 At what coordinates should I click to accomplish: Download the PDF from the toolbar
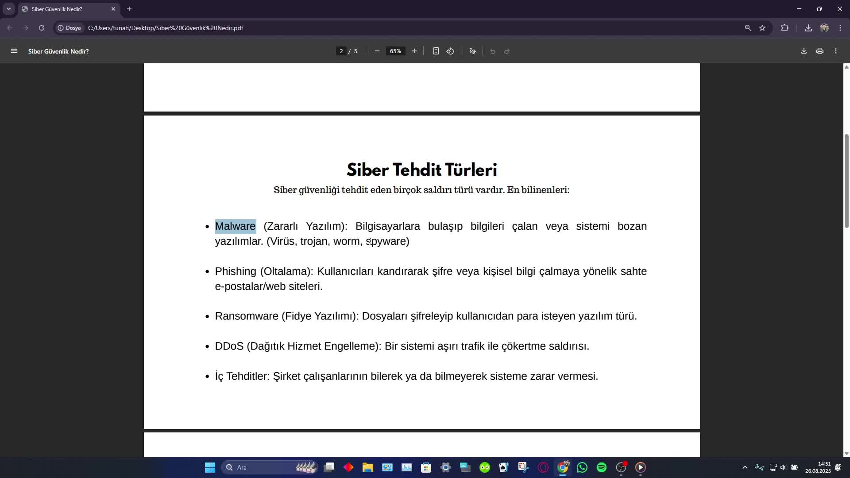coord(804,51)
